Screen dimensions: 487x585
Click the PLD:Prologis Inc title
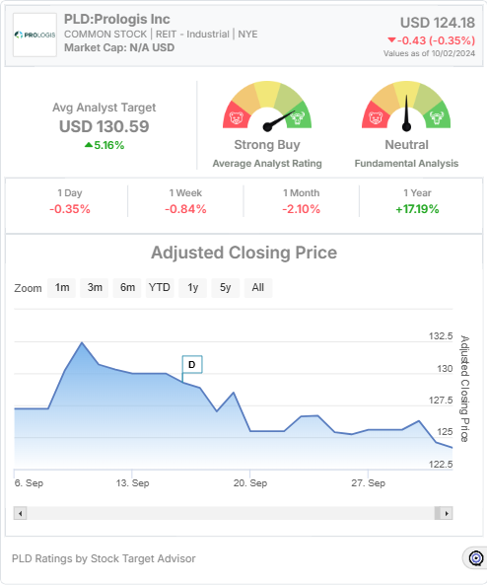point(117,19)
